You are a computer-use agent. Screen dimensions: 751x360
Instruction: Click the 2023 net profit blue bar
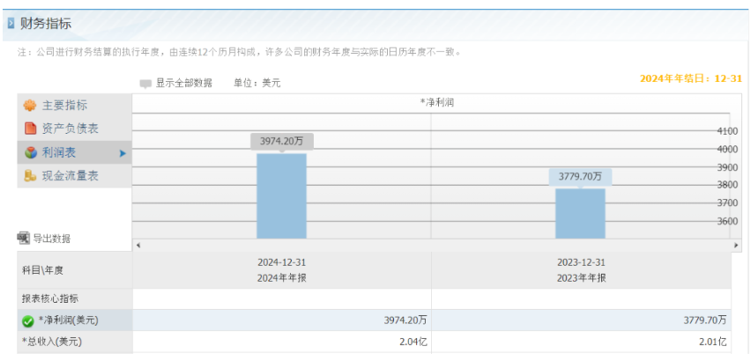coord(580,214)
